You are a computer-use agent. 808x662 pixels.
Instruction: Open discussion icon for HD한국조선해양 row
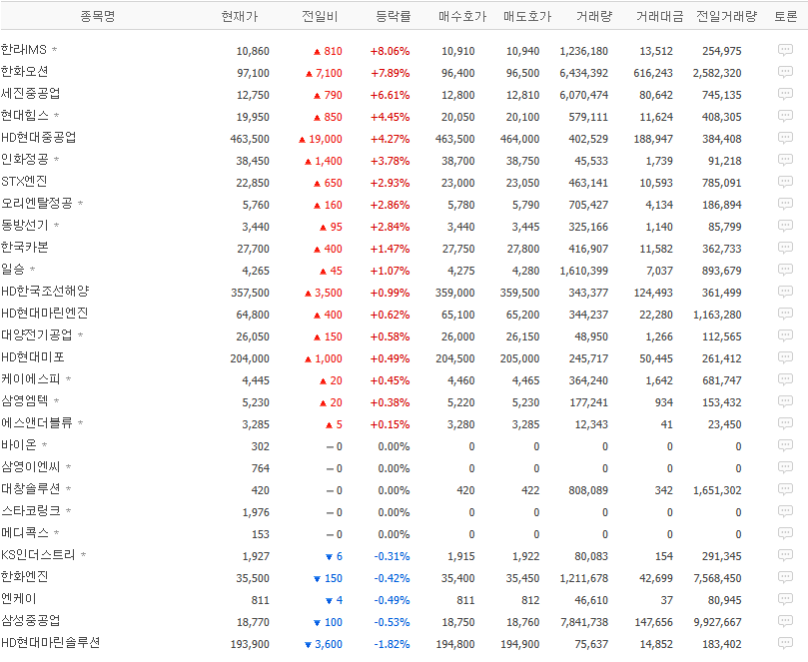[785, 292]
